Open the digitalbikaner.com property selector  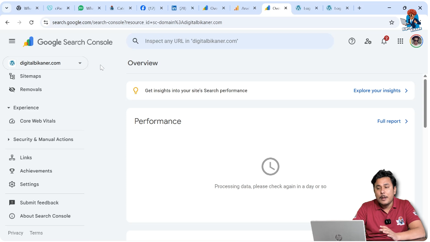click(x=45, y=63)
